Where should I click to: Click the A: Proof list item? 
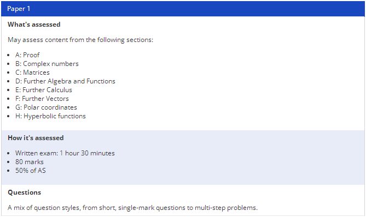27,55
